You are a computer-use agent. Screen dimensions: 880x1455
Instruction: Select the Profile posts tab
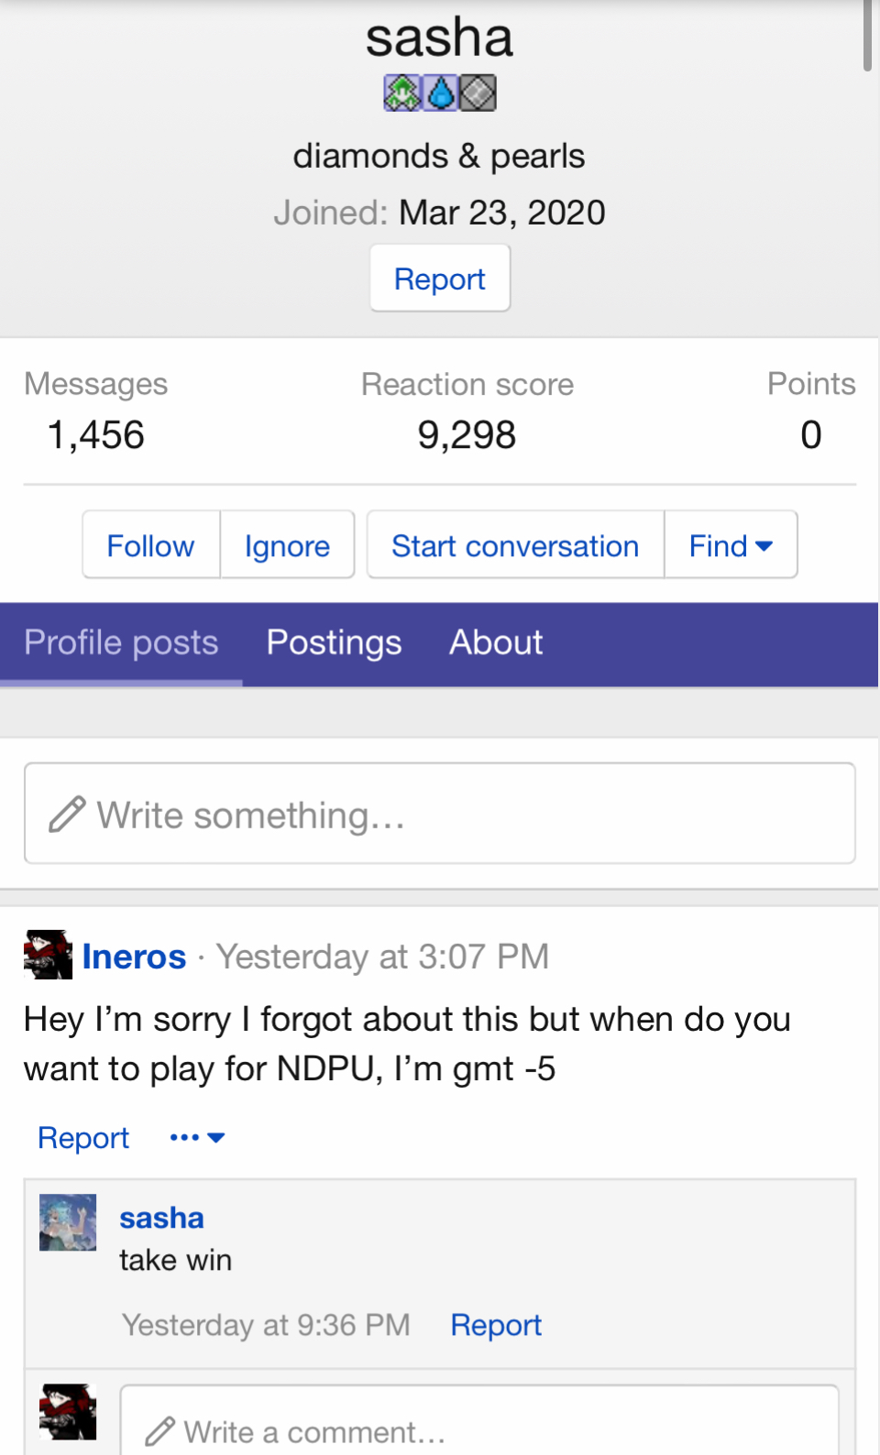[121, 643]
